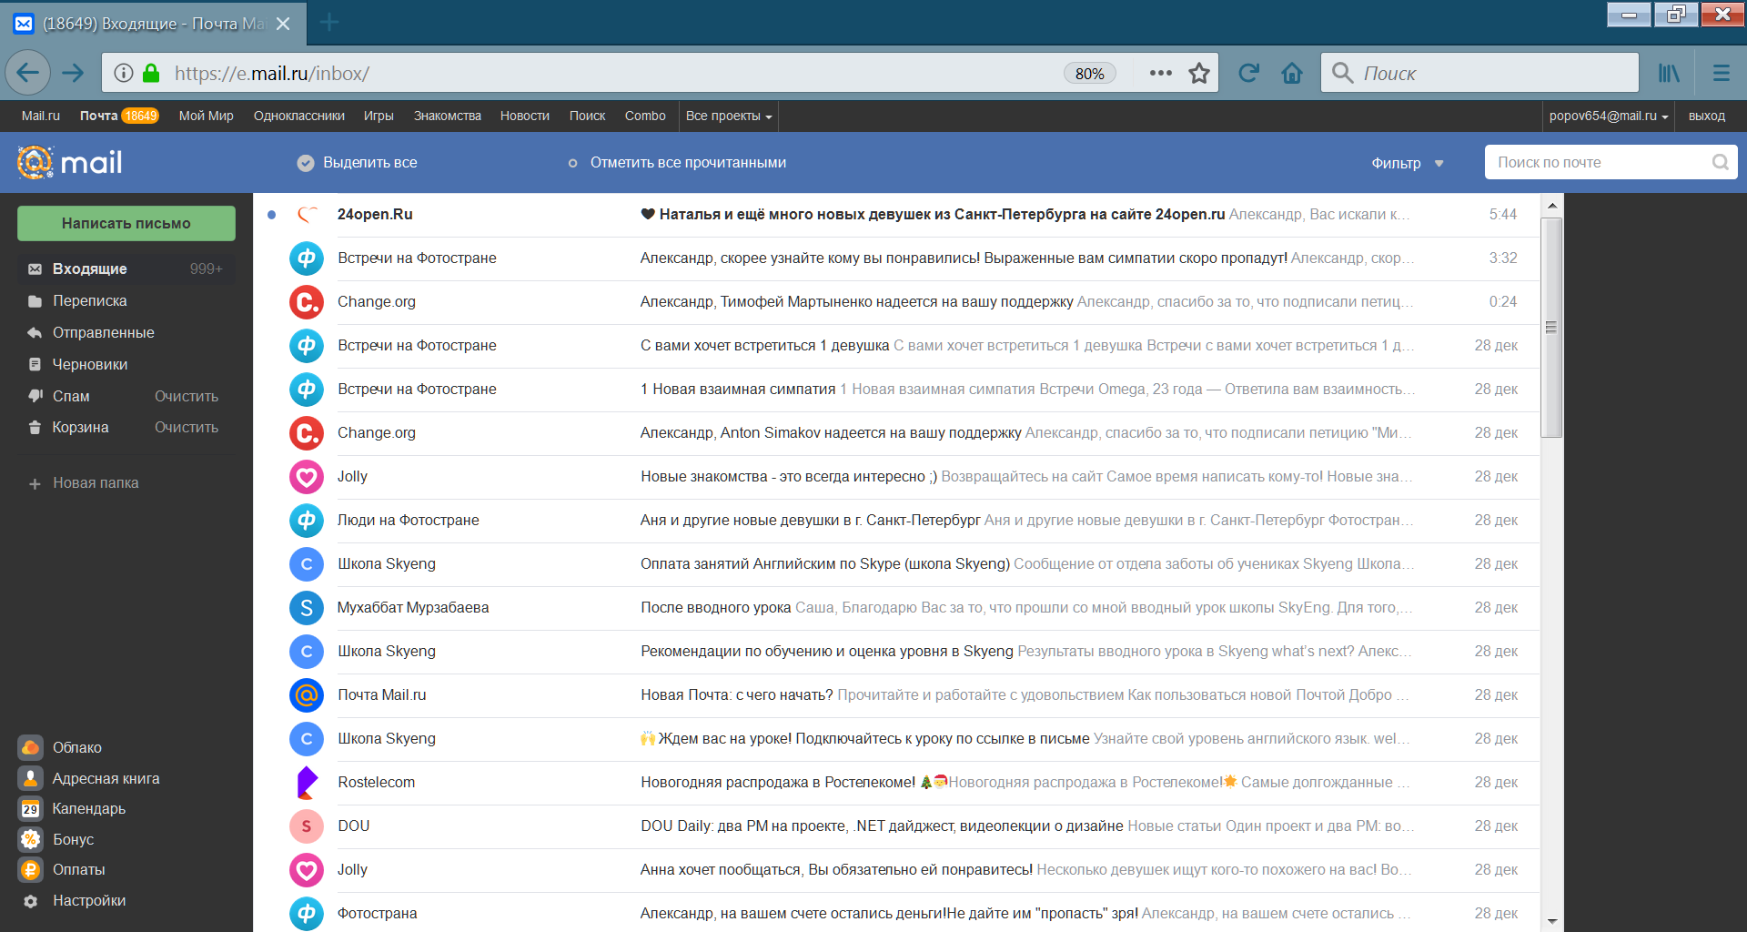
Task: Open Combo link in top bar
Action: coord(645,116)
